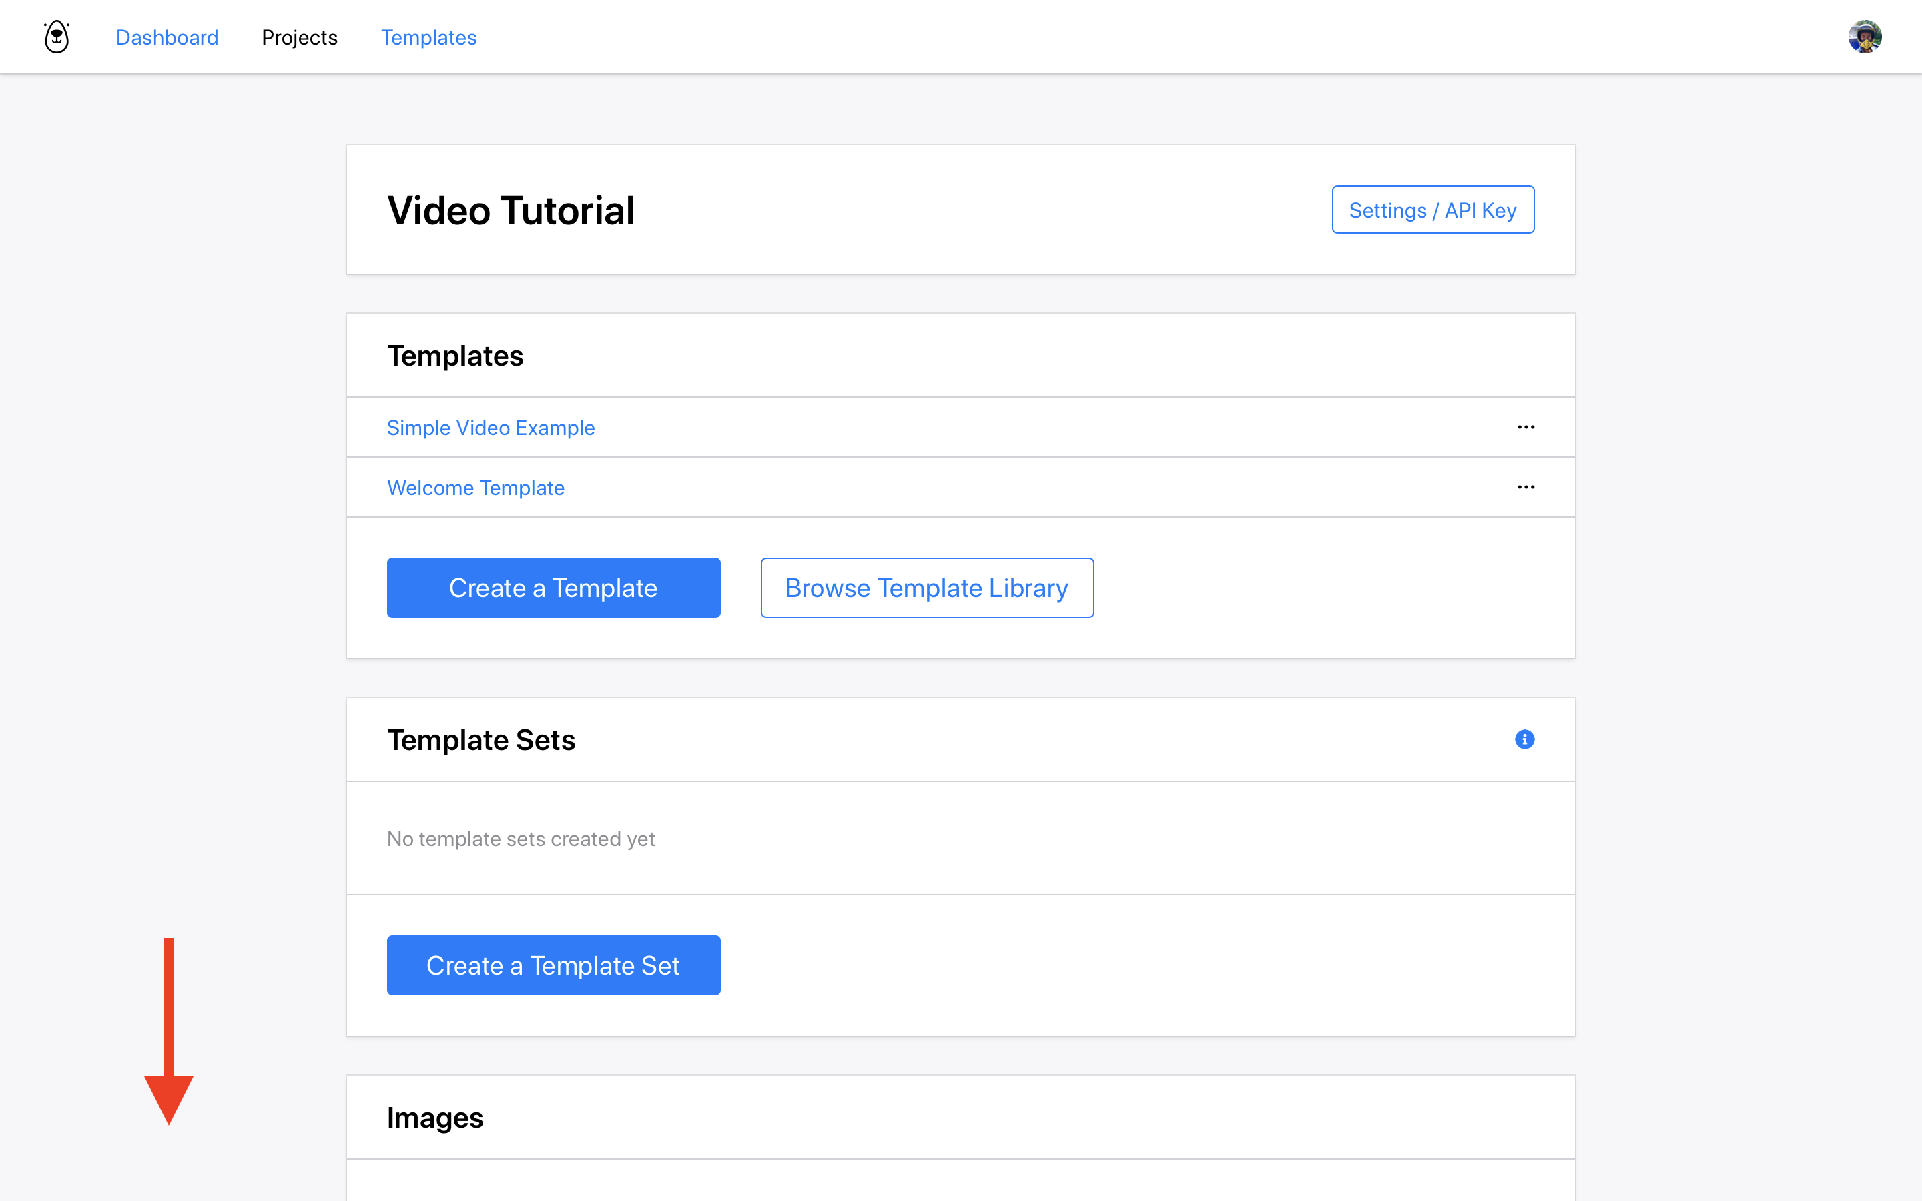The height and width of the screenshot is (1201, 1922).
Task: Click the Bannerbear bear logo icon
Action: [56, 37]
